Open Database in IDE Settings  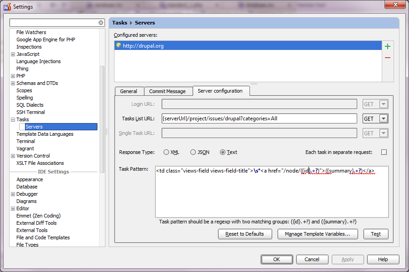point(27,187)
